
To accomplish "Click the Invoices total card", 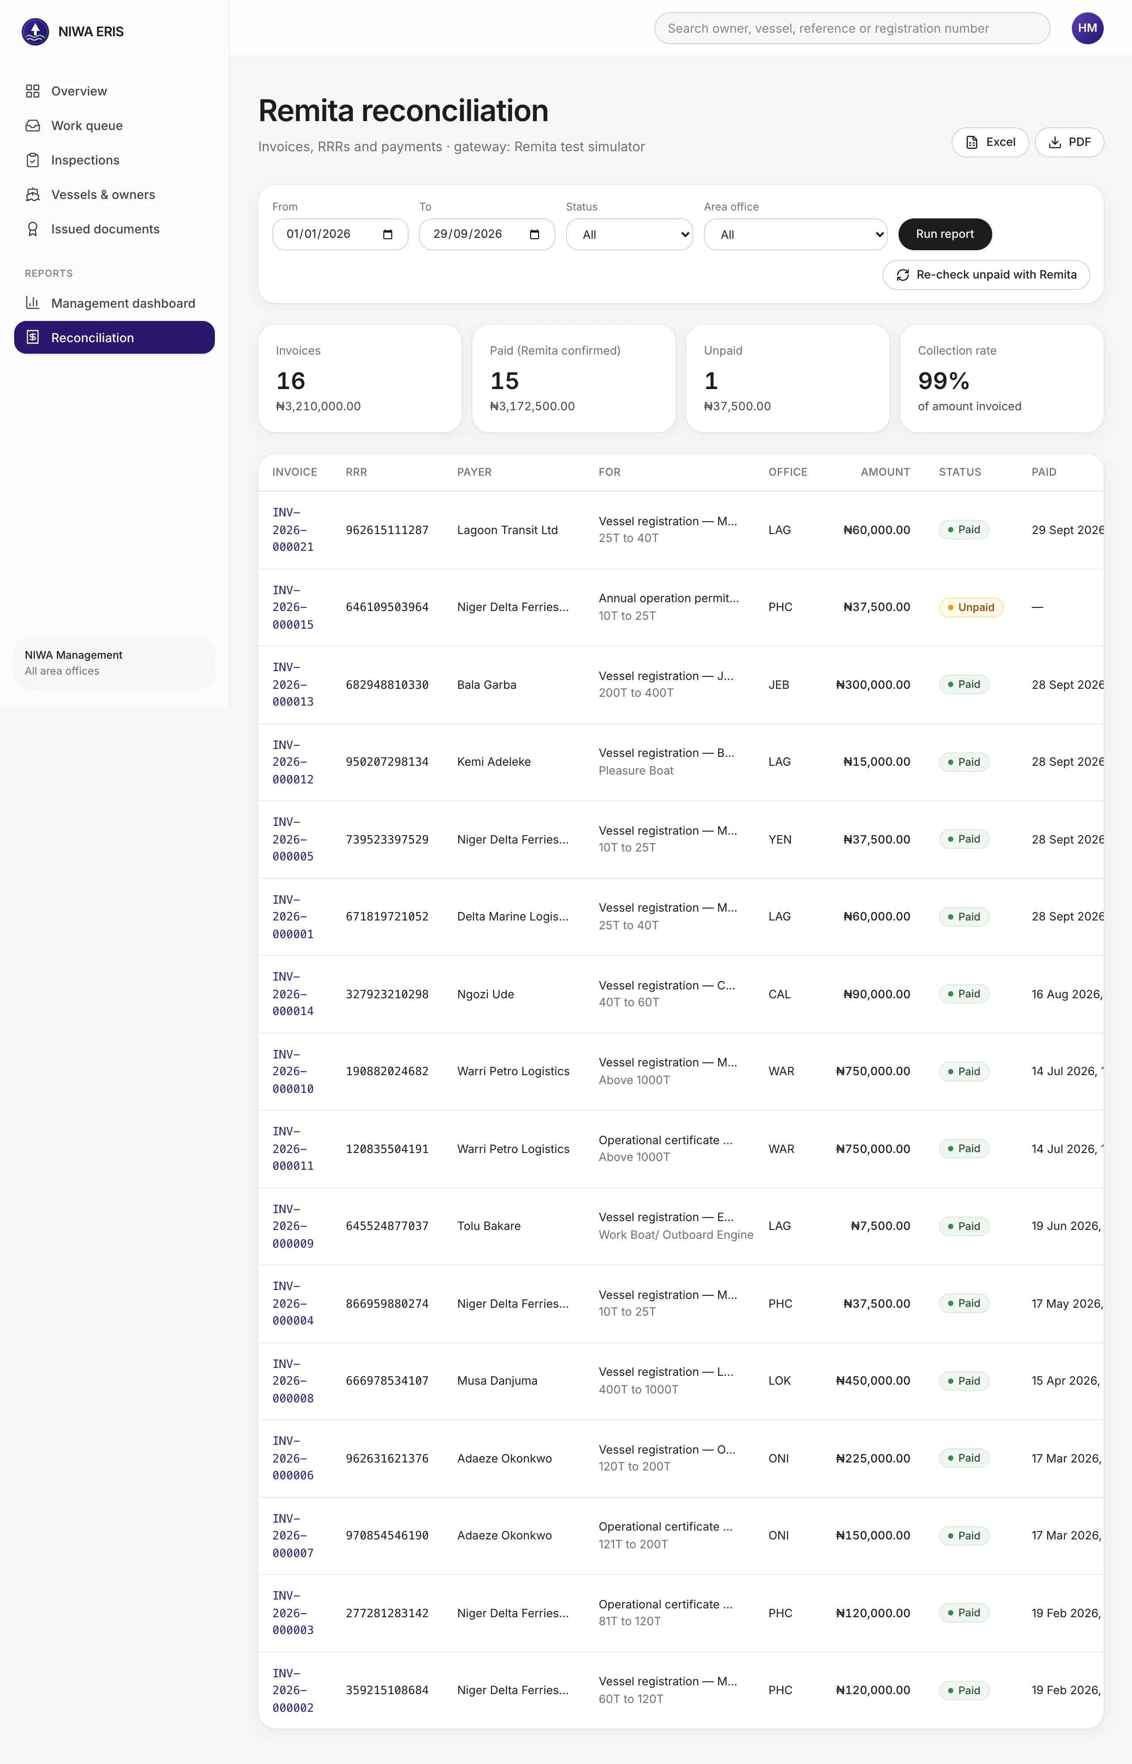I will point(359,378).
